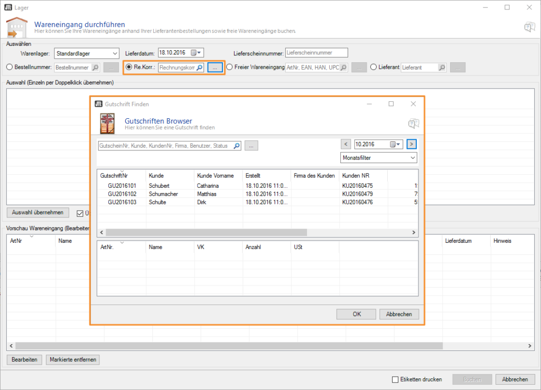The image size is (541, 390).
Task: Click the magnifier icon in Bestellnummer field
Action: [x=95, y=68]
